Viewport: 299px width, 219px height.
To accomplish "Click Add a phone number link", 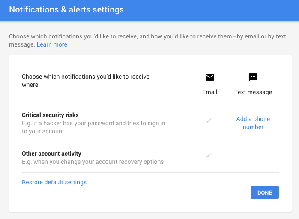I will 253,123.
